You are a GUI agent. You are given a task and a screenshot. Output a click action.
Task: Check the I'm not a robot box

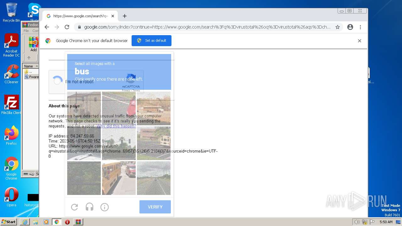[57, 81]
